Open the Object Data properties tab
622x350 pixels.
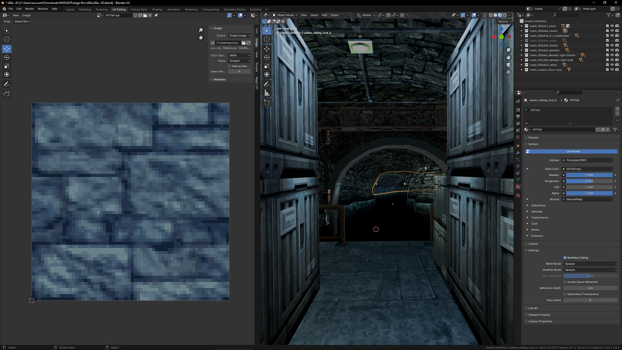point(518,180)
